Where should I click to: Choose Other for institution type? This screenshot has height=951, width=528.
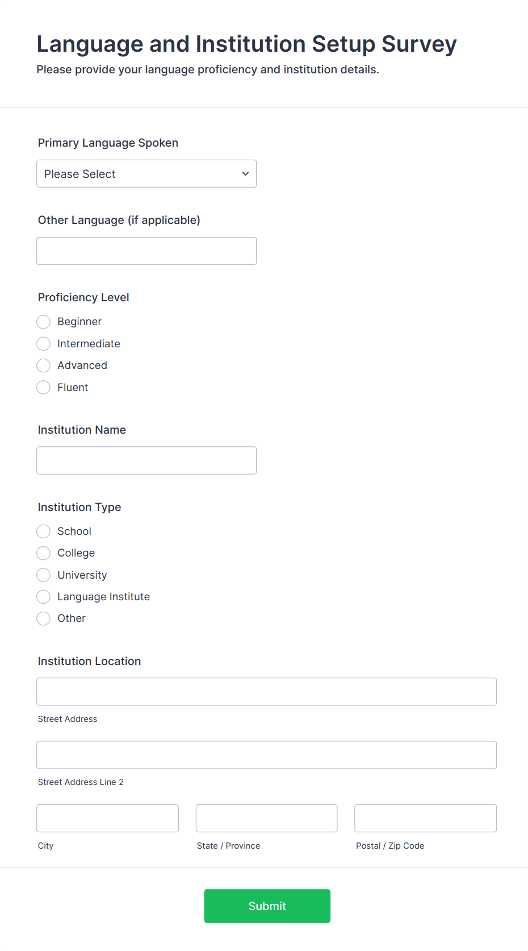[44, 618]
